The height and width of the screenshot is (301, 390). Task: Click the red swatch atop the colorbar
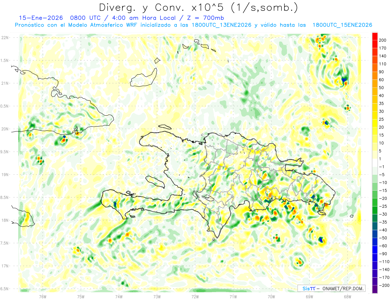click(x=375, y=36)
